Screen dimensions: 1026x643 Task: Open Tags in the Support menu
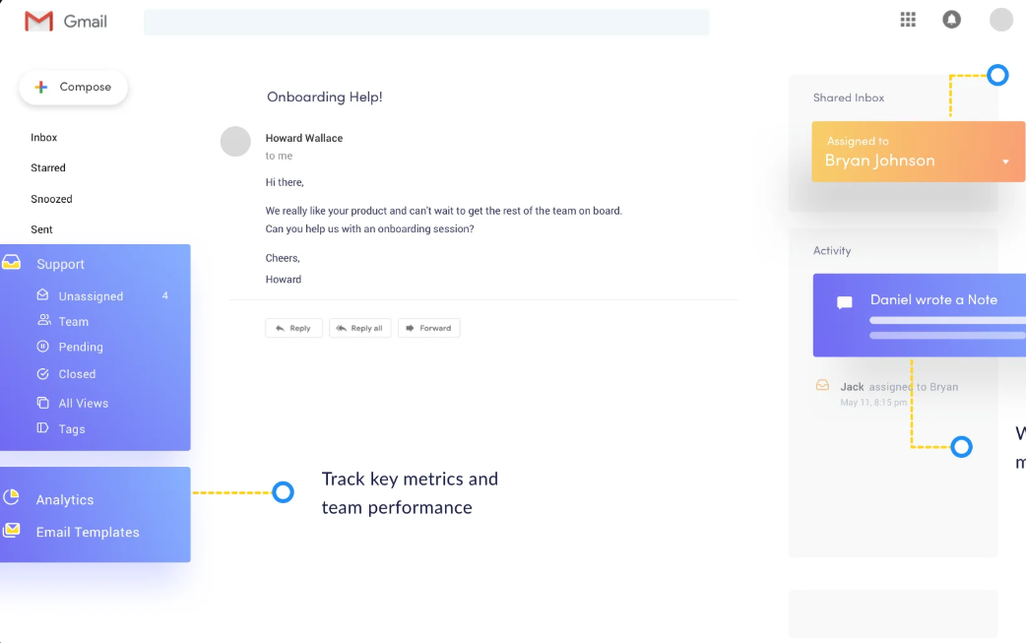click(x=72, y=429)
